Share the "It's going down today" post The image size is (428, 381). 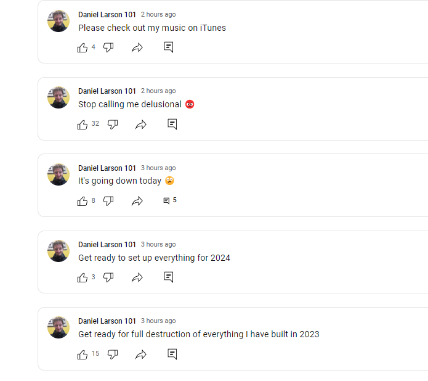pyautogui.click(x=137, y=201)
